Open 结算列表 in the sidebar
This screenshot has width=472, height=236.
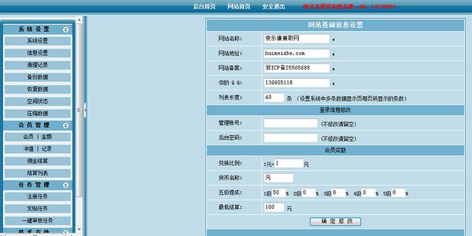pos(38,173)
